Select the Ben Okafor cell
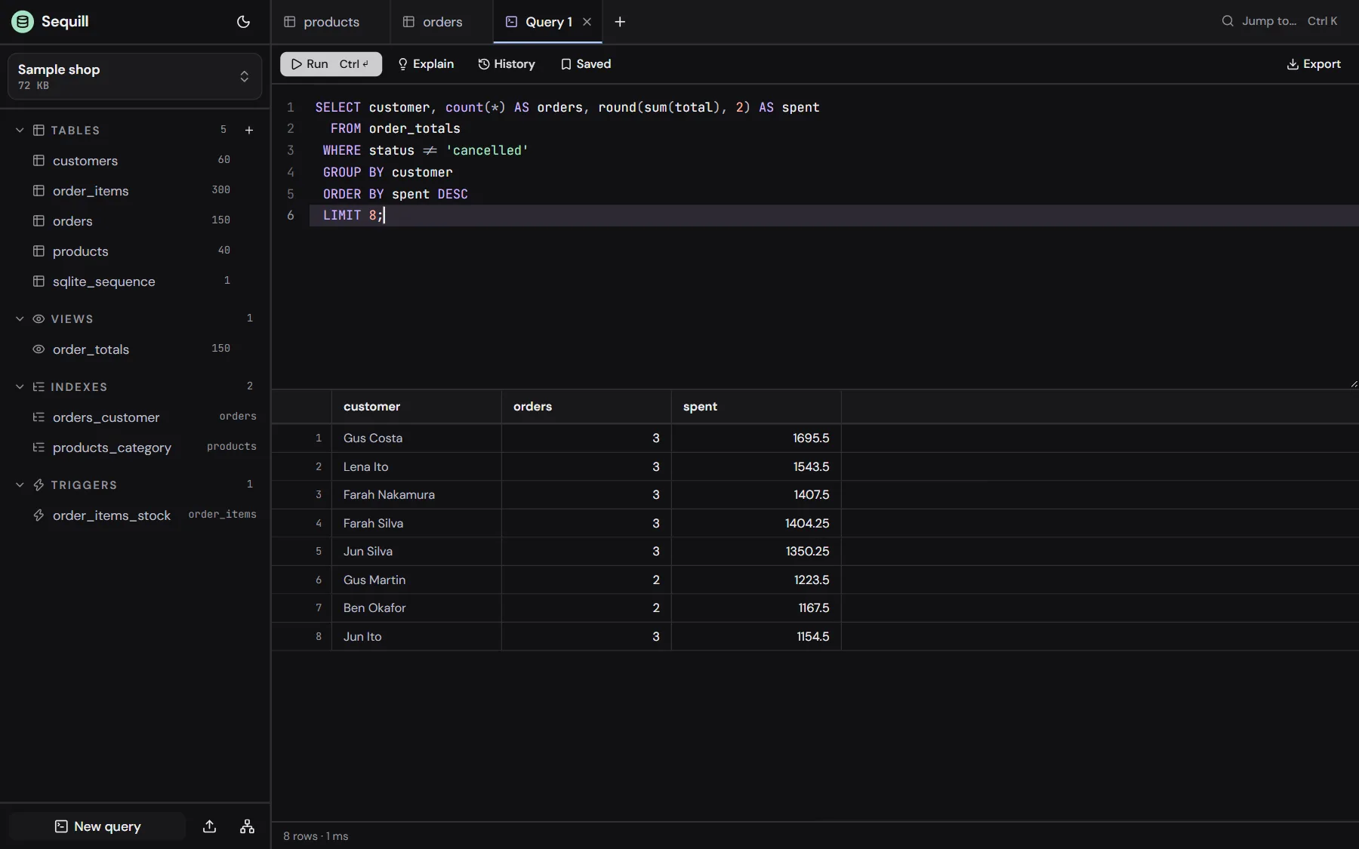Viewport: 1359px width, 849px height. coord(417,608)
